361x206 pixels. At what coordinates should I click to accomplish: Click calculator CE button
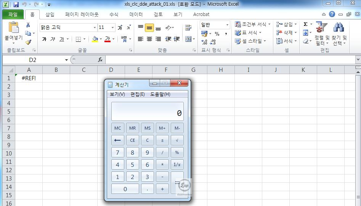point(133,140)
